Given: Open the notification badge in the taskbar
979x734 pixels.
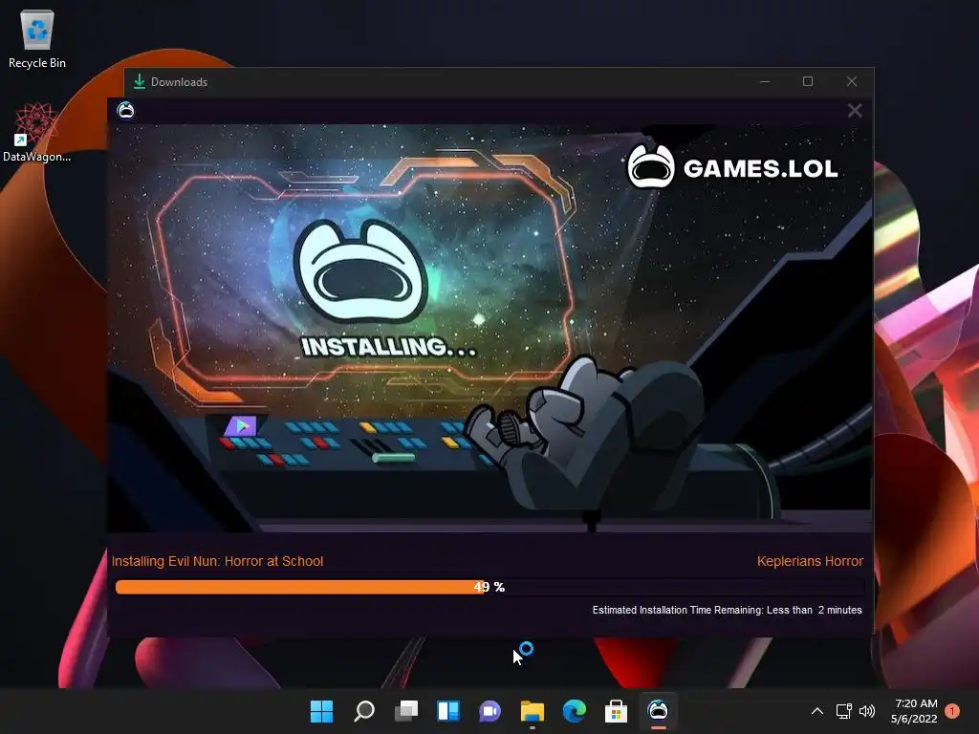Looking at the screenshot, I should 952,711.
